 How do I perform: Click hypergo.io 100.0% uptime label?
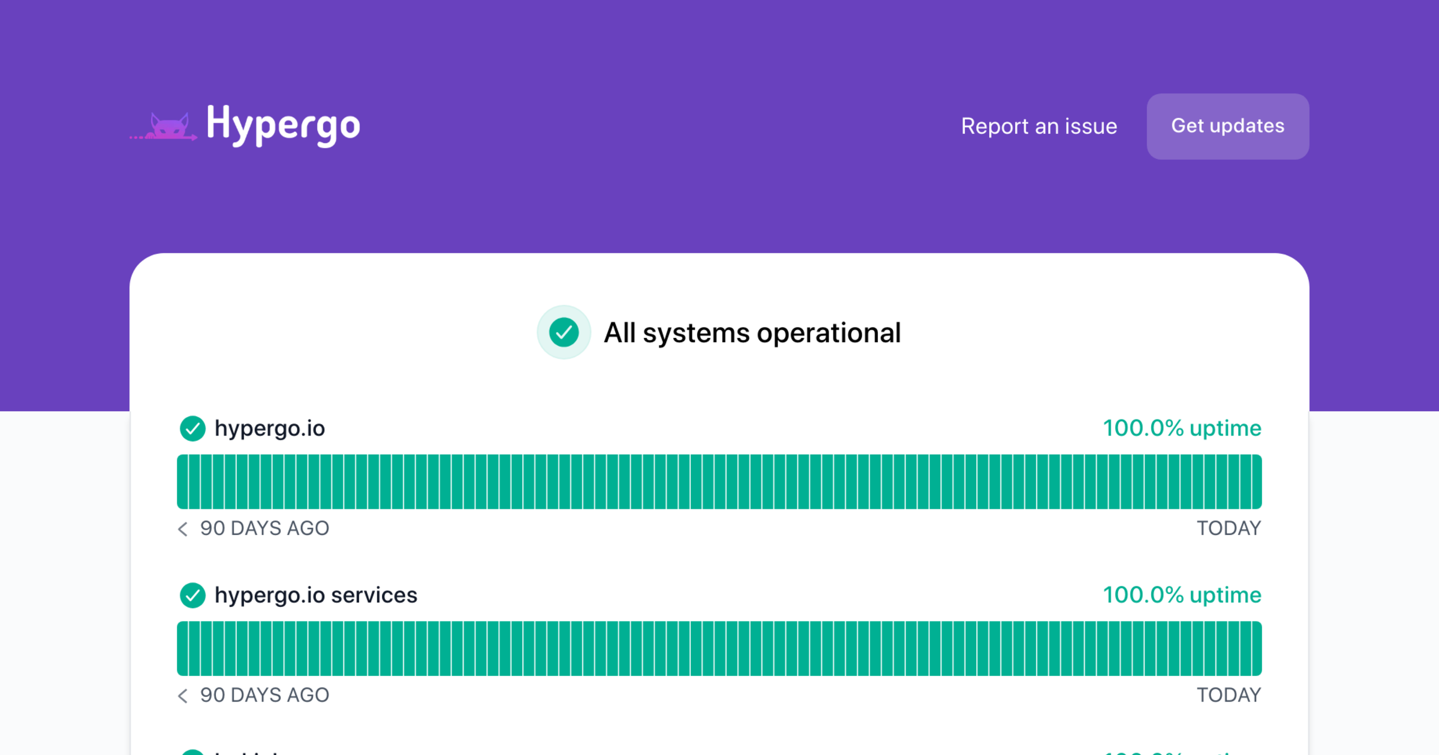coord(1182,428)
